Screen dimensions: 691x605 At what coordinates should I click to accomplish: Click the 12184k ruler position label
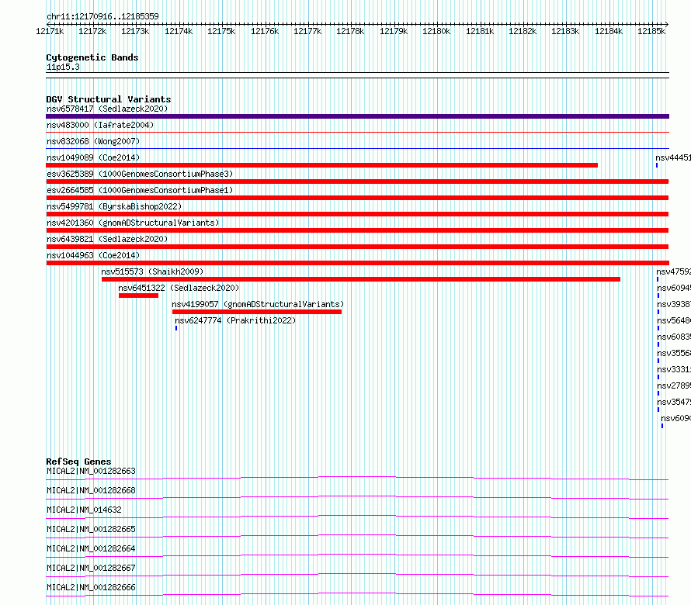click(x=609, y=31)
